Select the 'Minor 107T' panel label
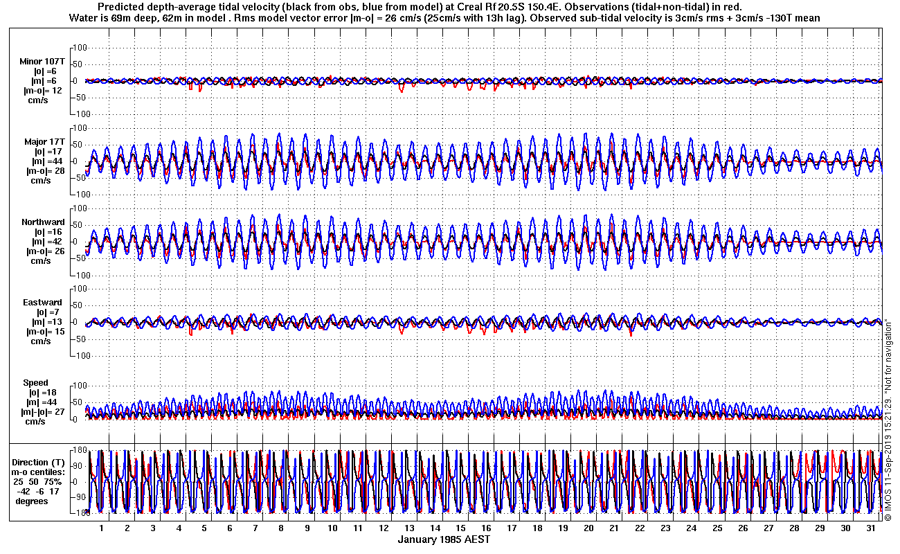This screenshot has height=554, width=900. click(42, 62)
